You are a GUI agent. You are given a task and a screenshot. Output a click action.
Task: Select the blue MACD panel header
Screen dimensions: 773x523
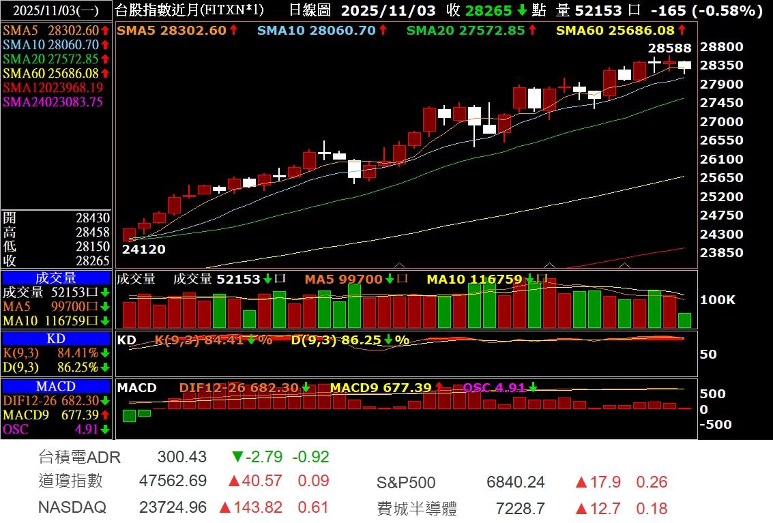(x=56, y=387)
